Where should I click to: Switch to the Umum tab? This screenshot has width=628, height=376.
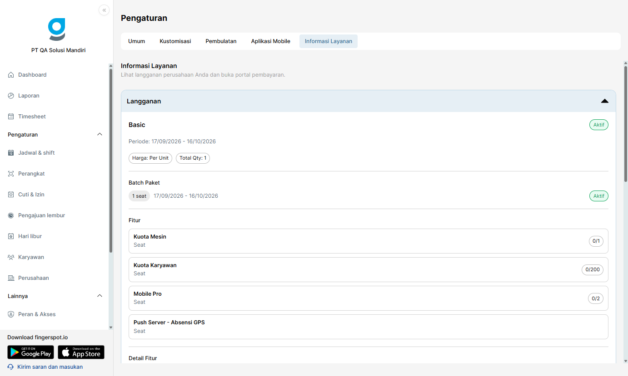pyautogui.click(x=136, y=41)
